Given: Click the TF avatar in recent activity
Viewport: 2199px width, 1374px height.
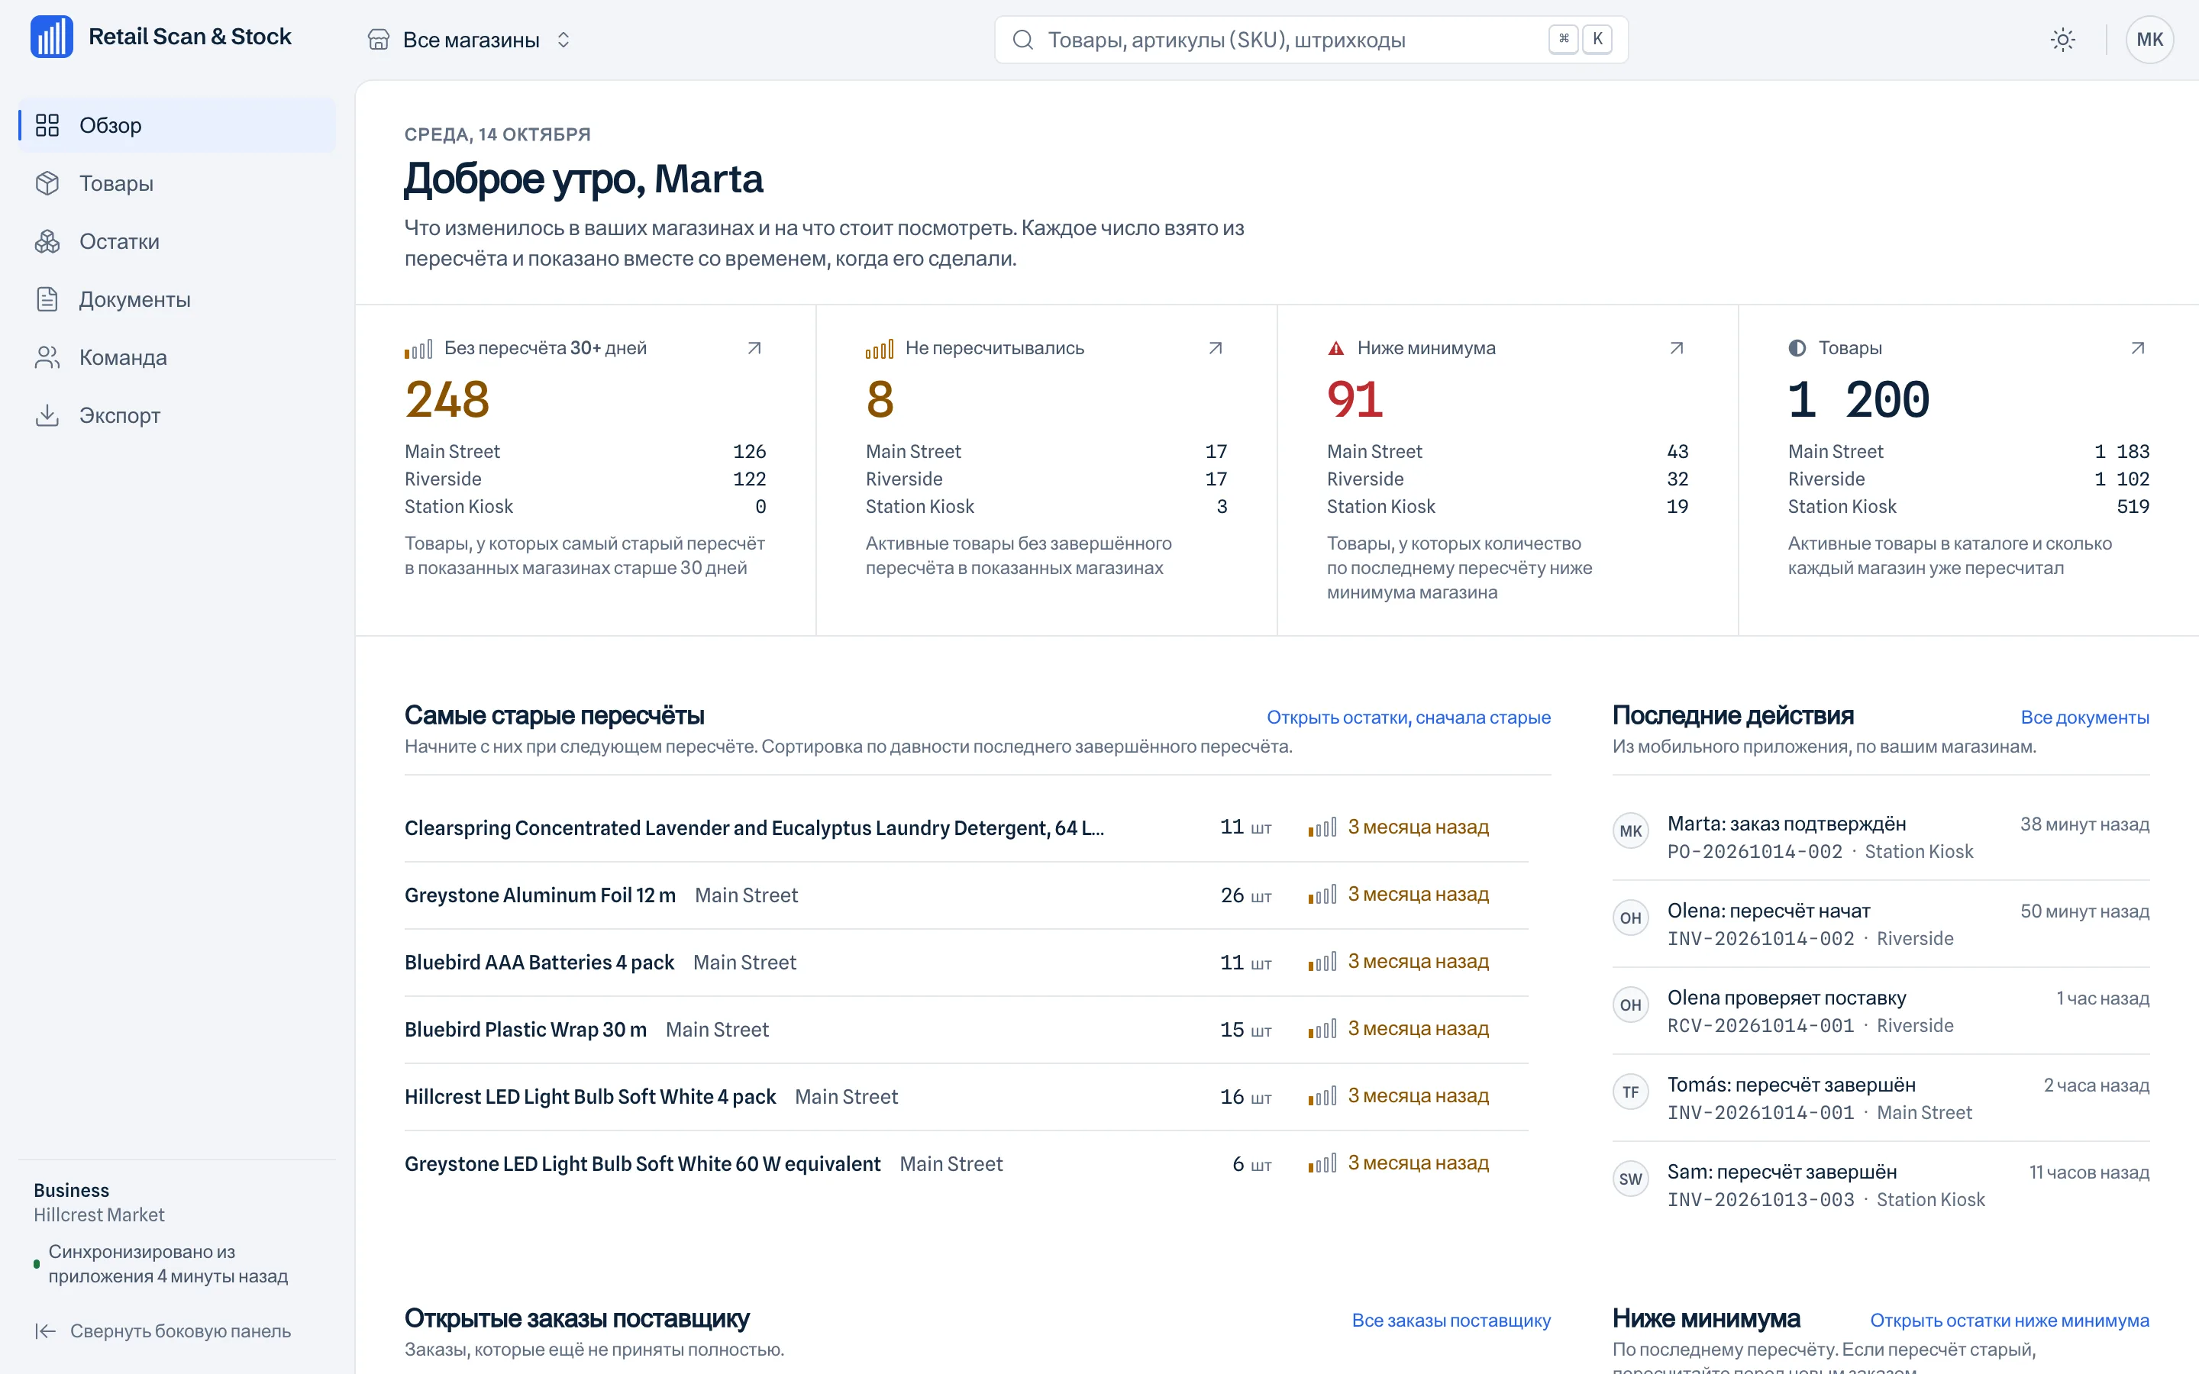Looking at the screenshot, I should tap(1630, 1092).
